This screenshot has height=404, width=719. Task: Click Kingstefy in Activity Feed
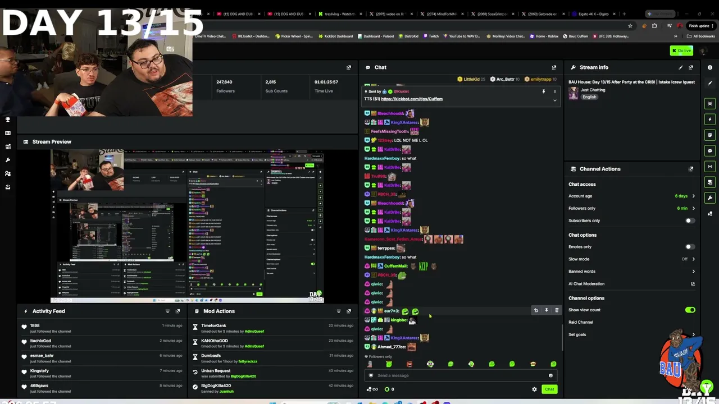[x=39, y=371]
